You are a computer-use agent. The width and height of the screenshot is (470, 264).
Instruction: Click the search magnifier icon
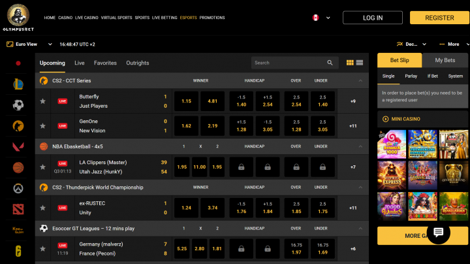pos(330,63)
